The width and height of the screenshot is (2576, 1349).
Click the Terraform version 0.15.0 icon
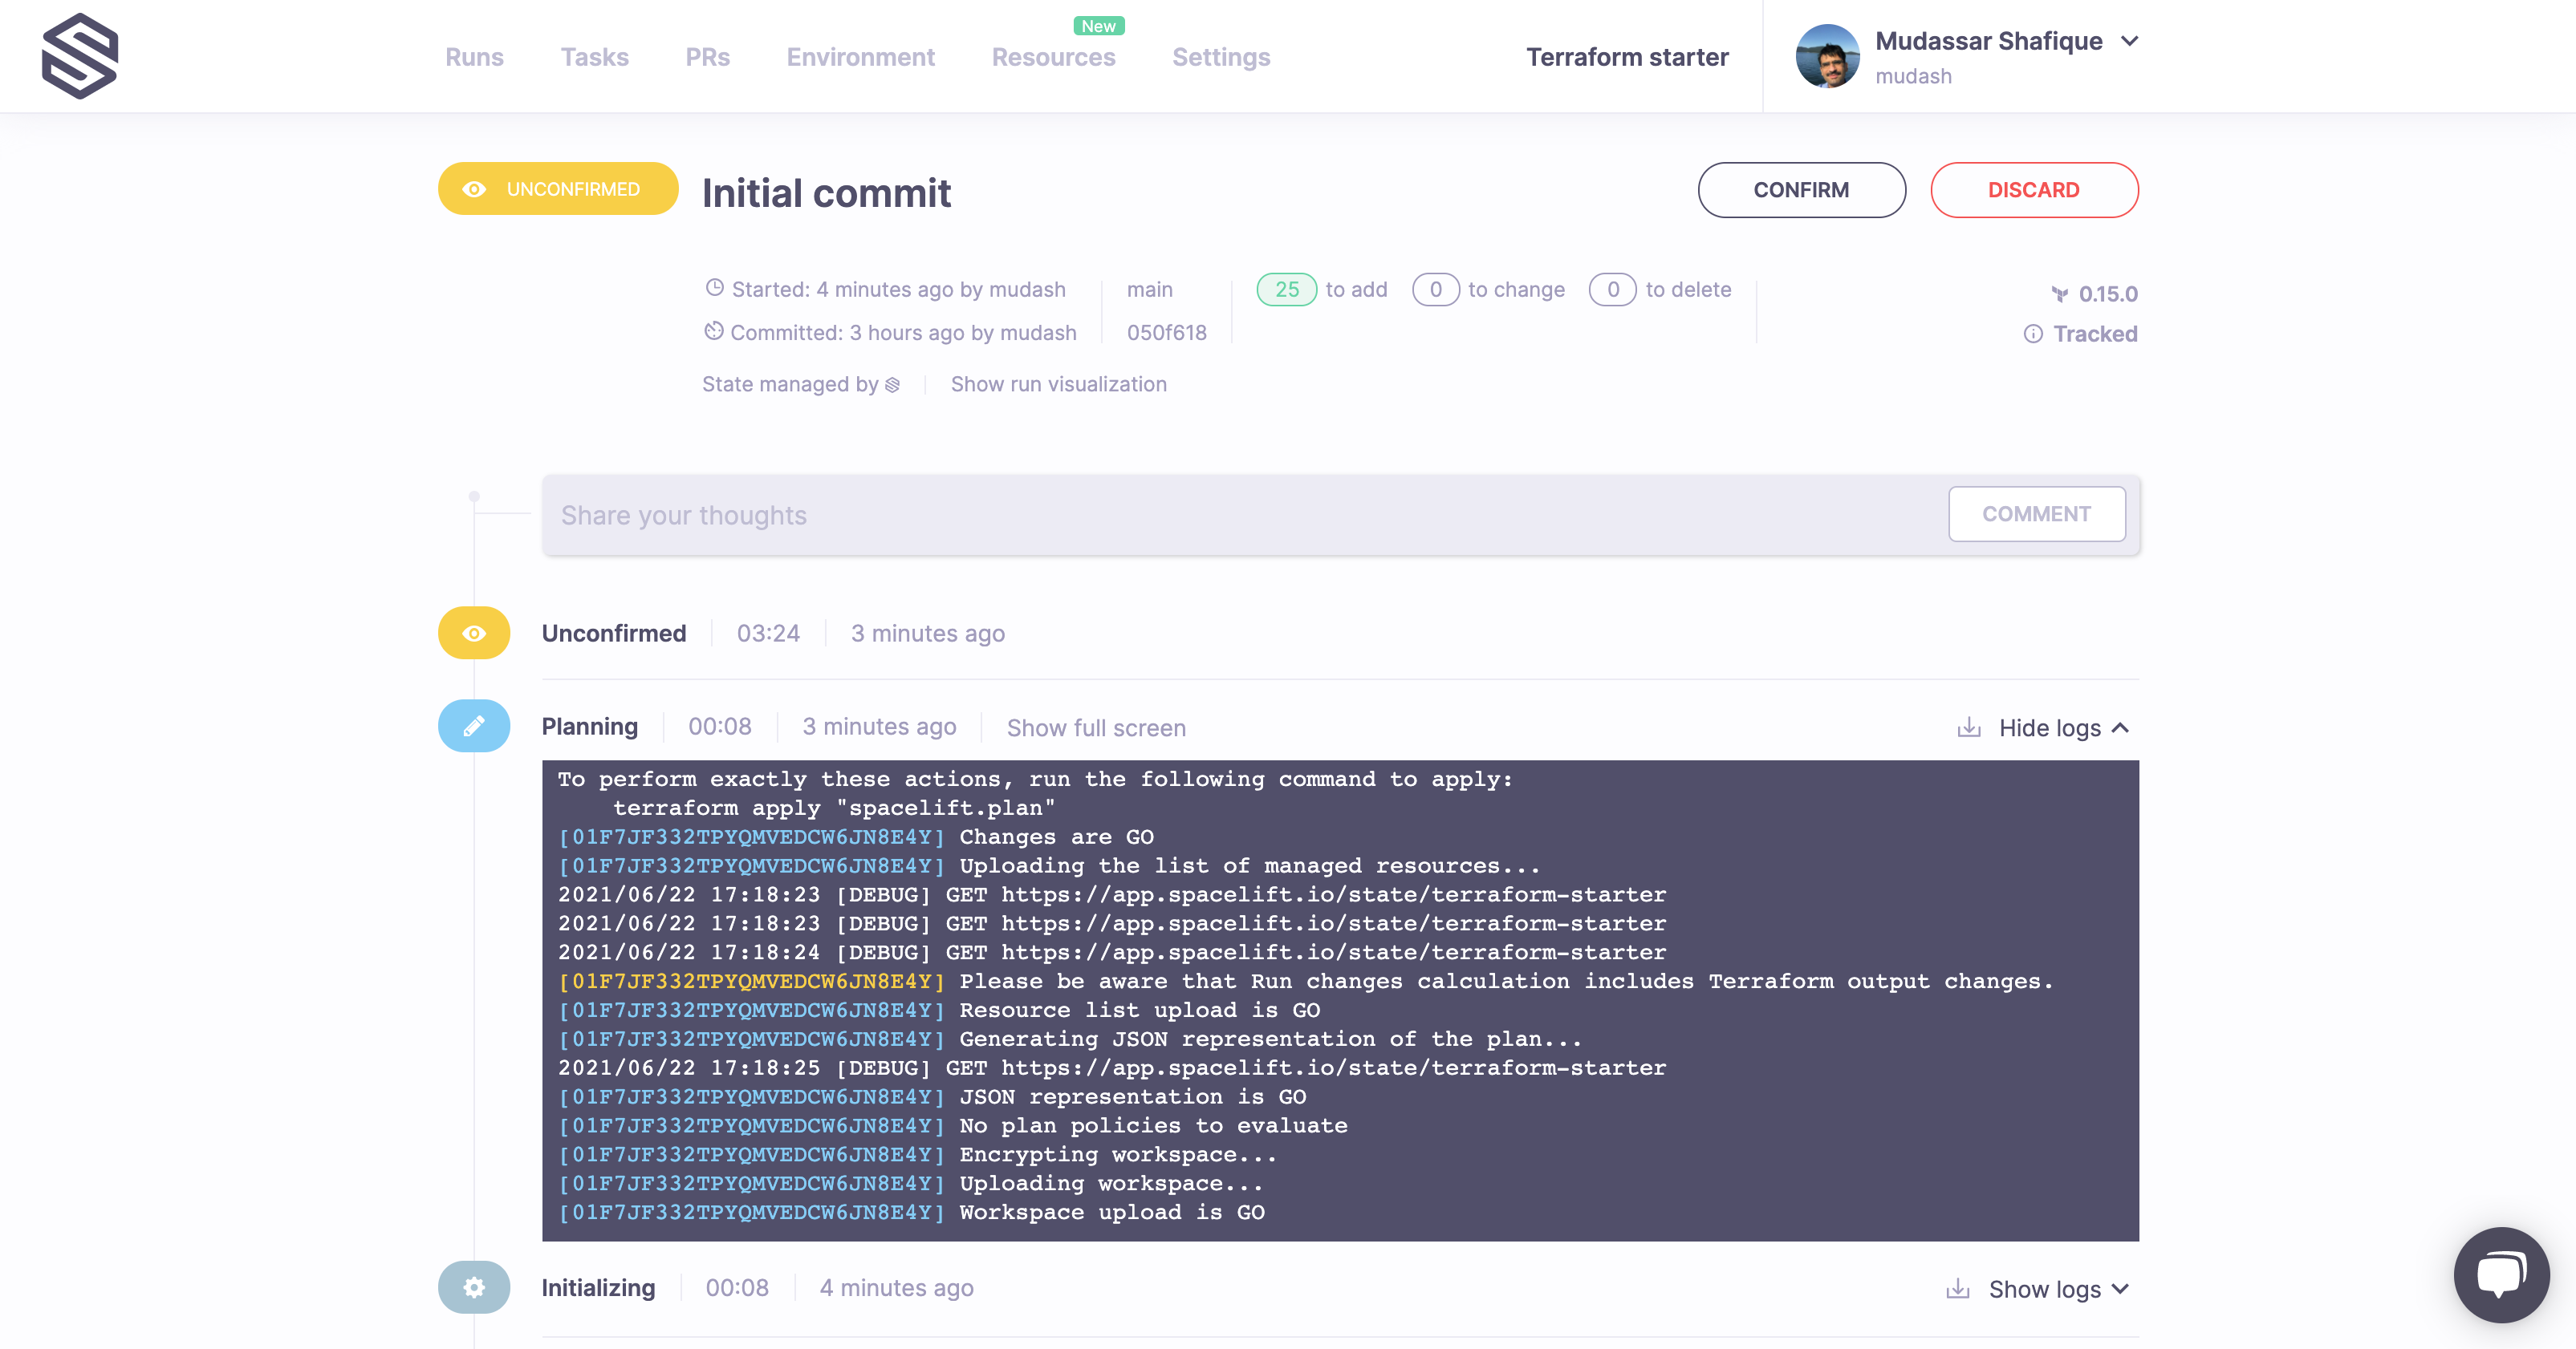(2060, 293)
